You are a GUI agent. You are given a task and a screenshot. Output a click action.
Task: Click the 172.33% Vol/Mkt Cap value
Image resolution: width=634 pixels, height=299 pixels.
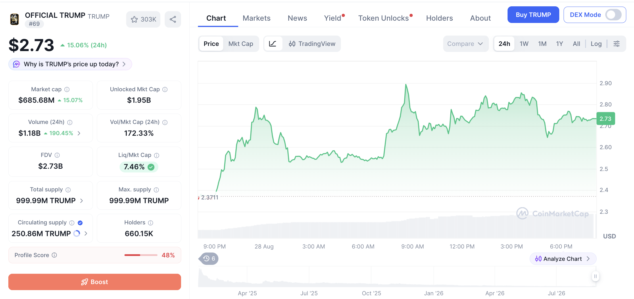point(139,133)
